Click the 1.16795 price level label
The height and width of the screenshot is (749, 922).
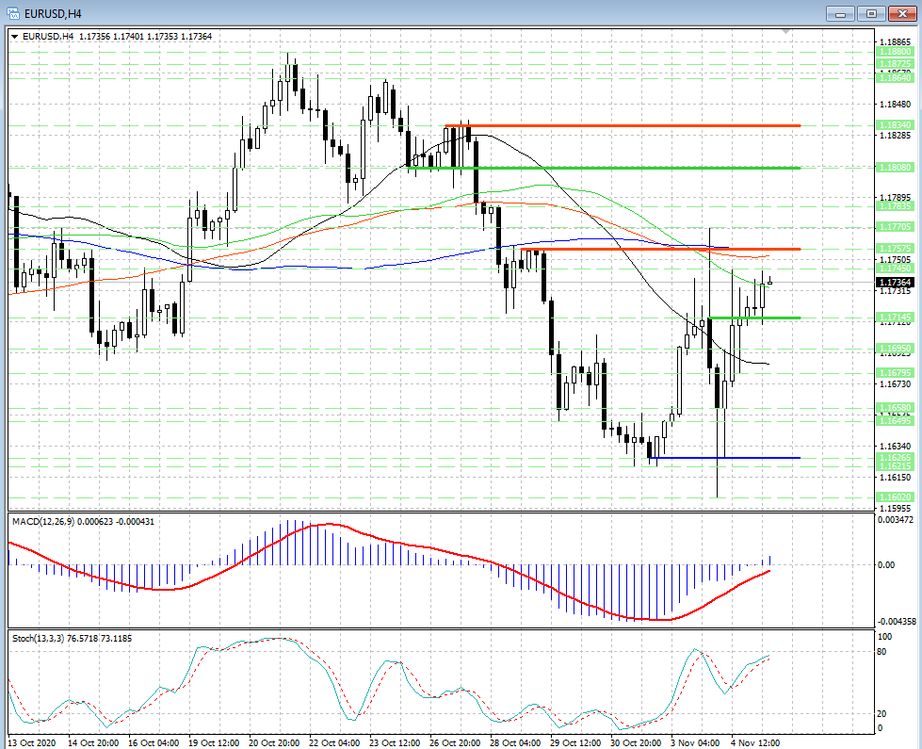[895, 373]
